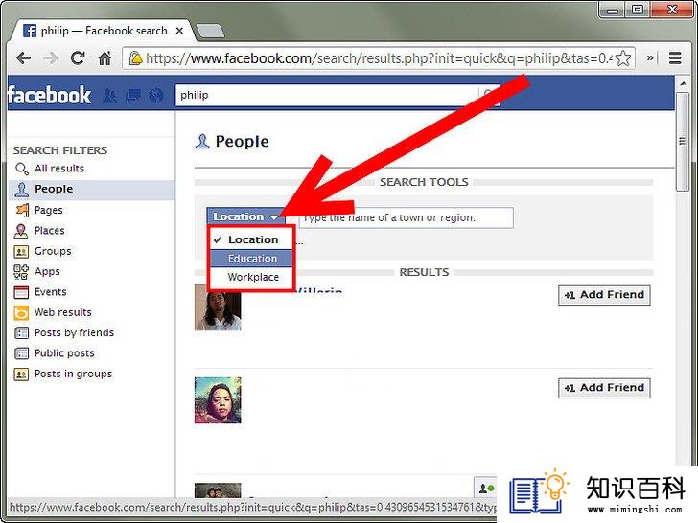Click the icon beside Posts in groups
The image size is (698, 523).
click(x=21, y=374)
